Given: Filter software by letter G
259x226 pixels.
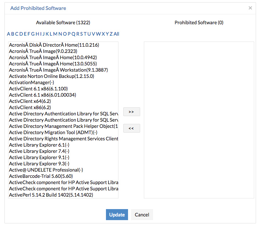Looking at the screenshot, I should [33, 34].
